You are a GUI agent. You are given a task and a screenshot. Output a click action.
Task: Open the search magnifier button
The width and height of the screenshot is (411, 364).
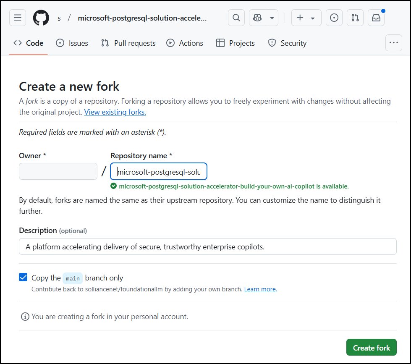pos(236,18)
